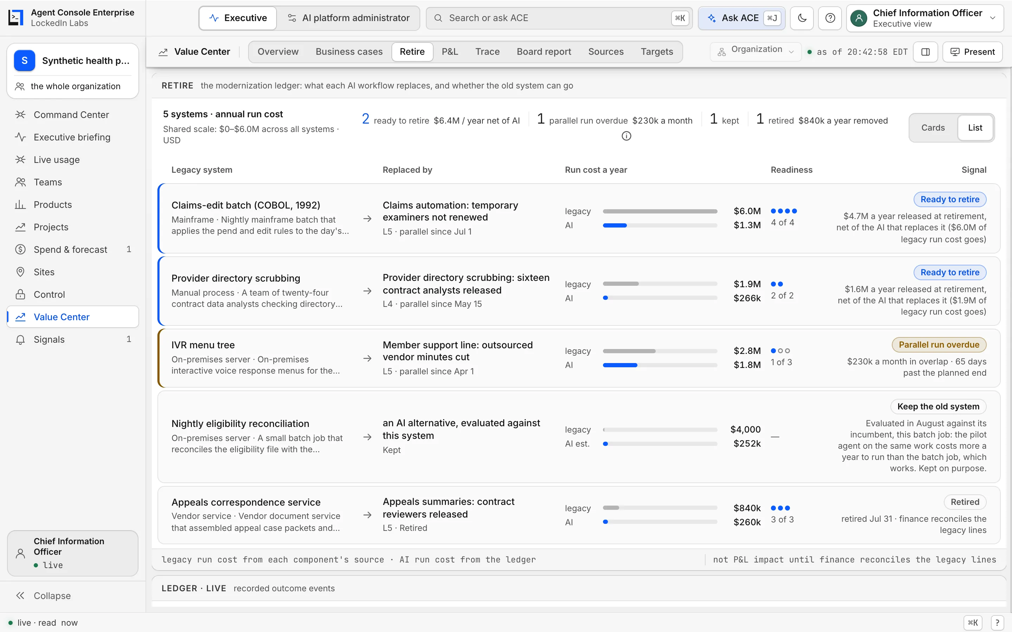Click the Sites location pin icon
This screenshot has width=1012, height=632.
[20, 272]
